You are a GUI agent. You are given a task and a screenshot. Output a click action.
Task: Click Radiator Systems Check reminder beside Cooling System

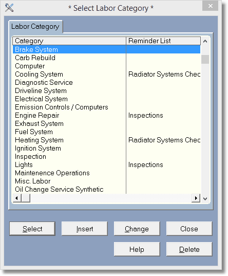164,75
